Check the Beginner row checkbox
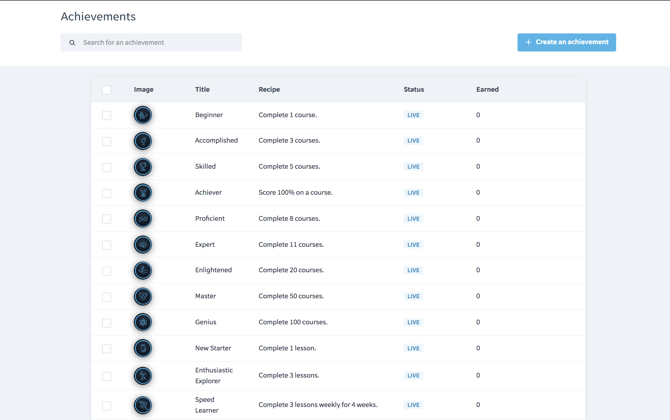This screenshot has width=670, height=420. [x=106, y=115]
